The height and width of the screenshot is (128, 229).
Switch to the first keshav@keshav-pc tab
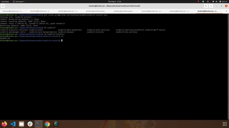click(x=13, y=11)
